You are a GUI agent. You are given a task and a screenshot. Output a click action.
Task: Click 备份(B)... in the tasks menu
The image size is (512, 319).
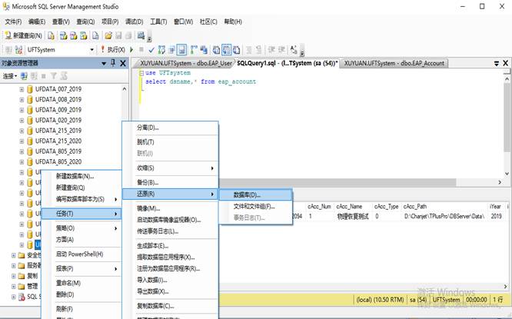point(147,182)
